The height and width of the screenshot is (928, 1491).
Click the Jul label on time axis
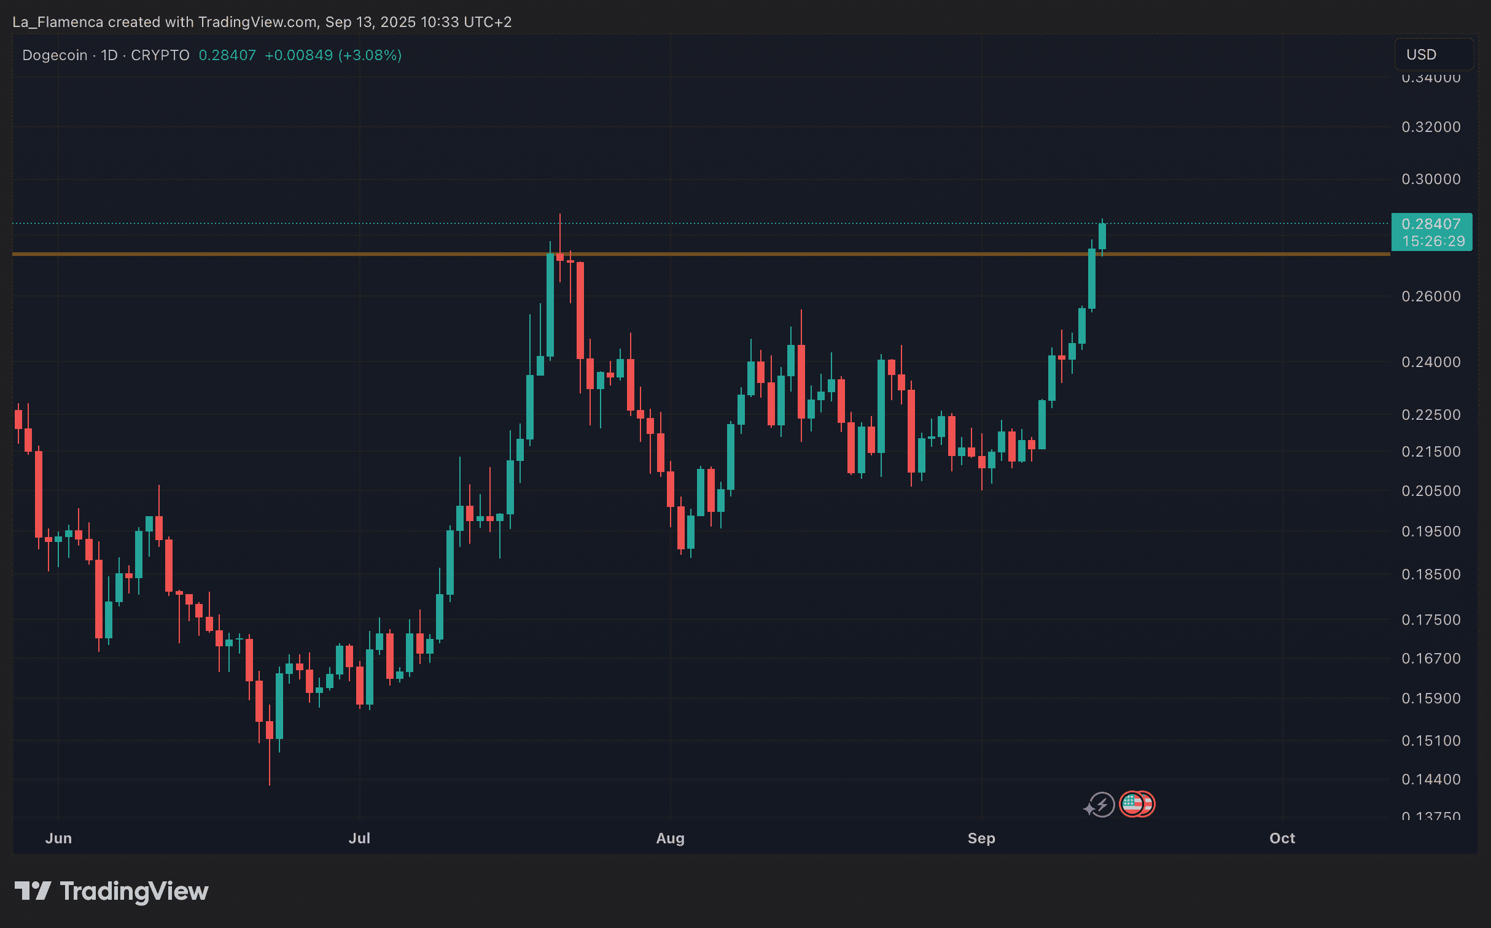pyautogui.click(x=359, y=838)
